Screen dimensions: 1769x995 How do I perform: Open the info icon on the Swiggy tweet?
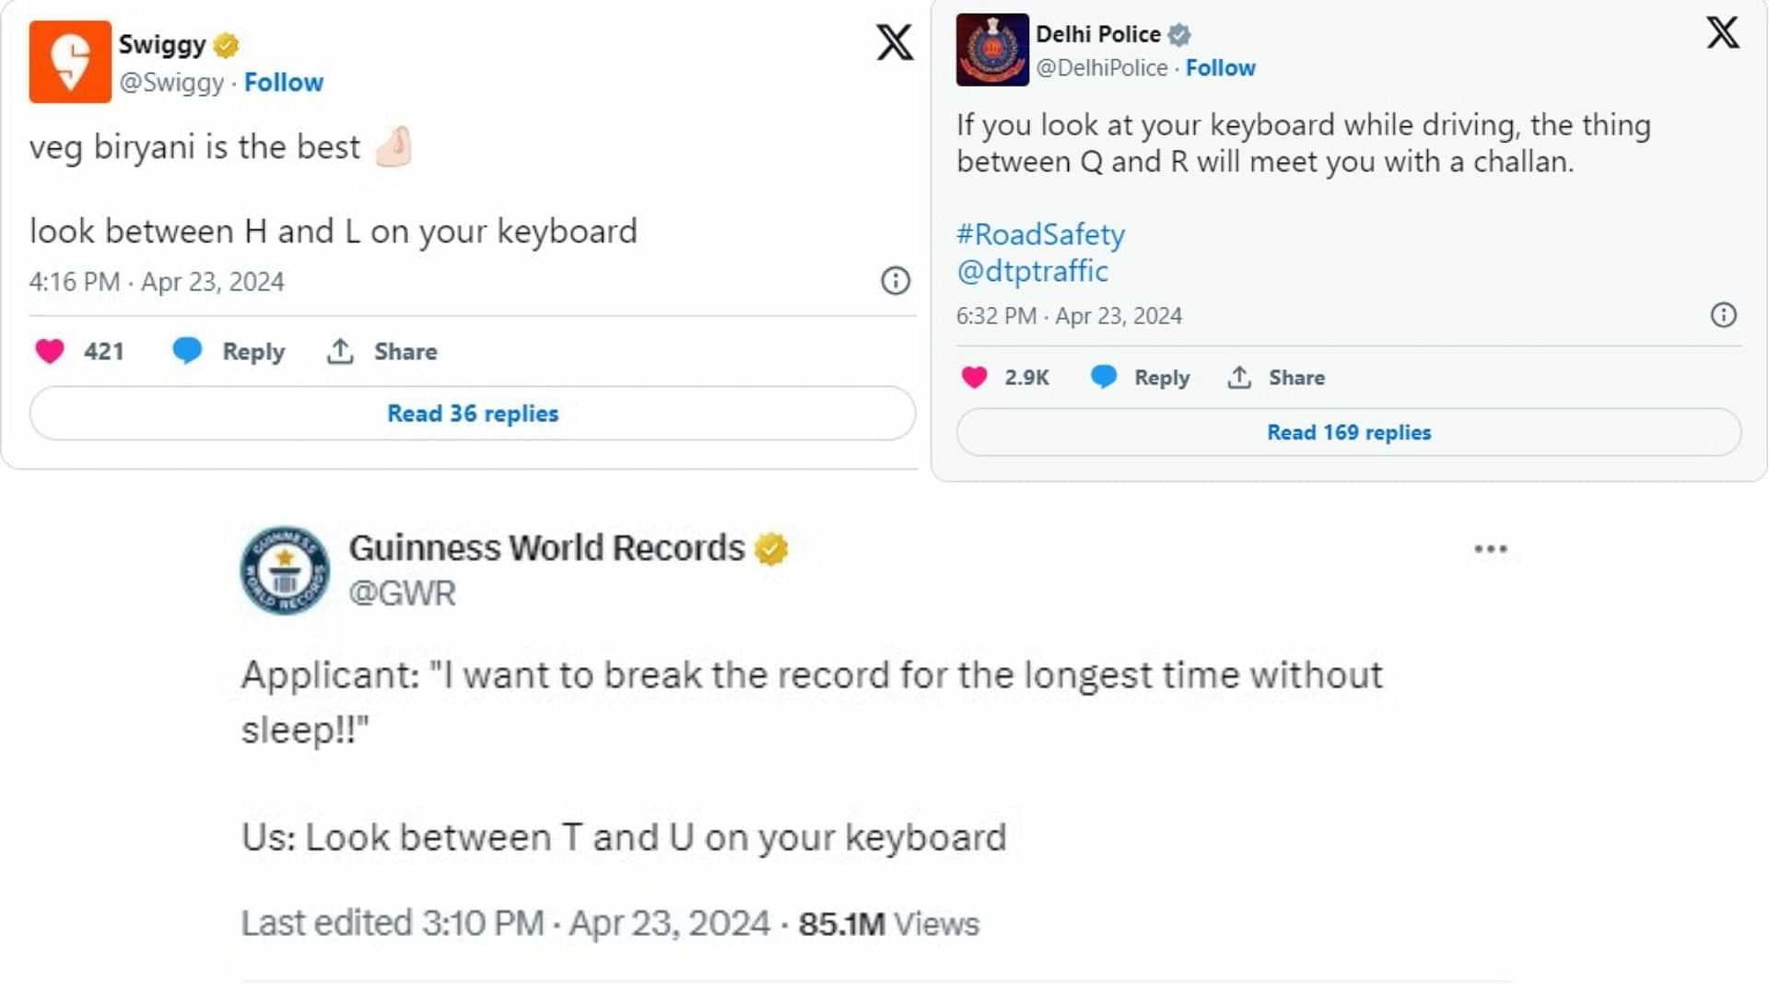pos(895,280)
